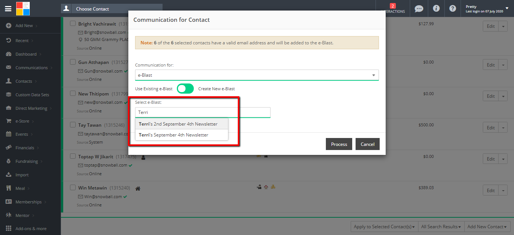Cancel the Communication for Contact dialog
Screen dimensions: 514x235
[x=367, y=144]
